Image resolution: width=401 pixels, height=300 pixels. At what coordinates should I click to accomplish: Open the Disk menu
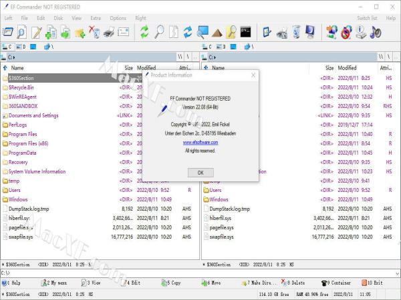[x=58, y=18]
